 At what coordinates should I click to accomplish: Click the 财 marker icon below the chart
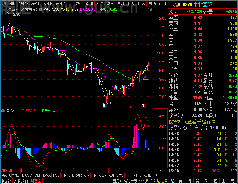[x=105, y=106]
